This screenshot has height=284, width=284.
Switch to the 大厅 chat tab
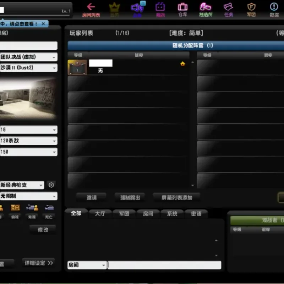pos(100,214)
